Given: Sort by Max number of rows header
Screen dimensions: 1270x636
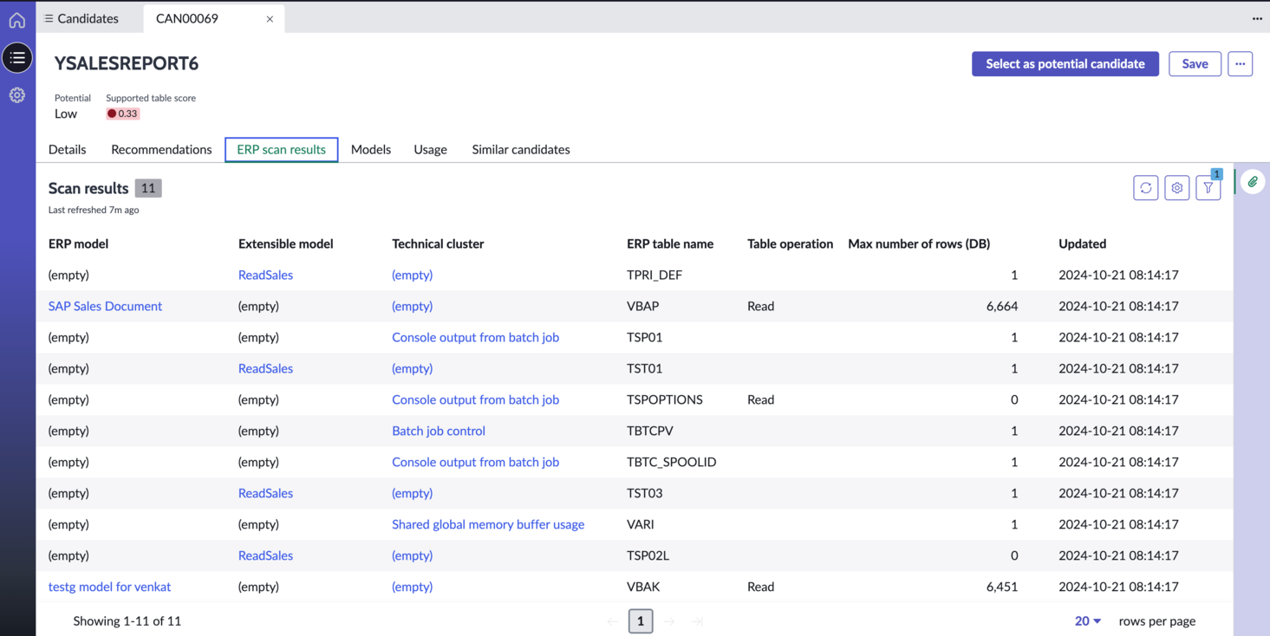Looking at the screenshot, I should pos(919,243).
